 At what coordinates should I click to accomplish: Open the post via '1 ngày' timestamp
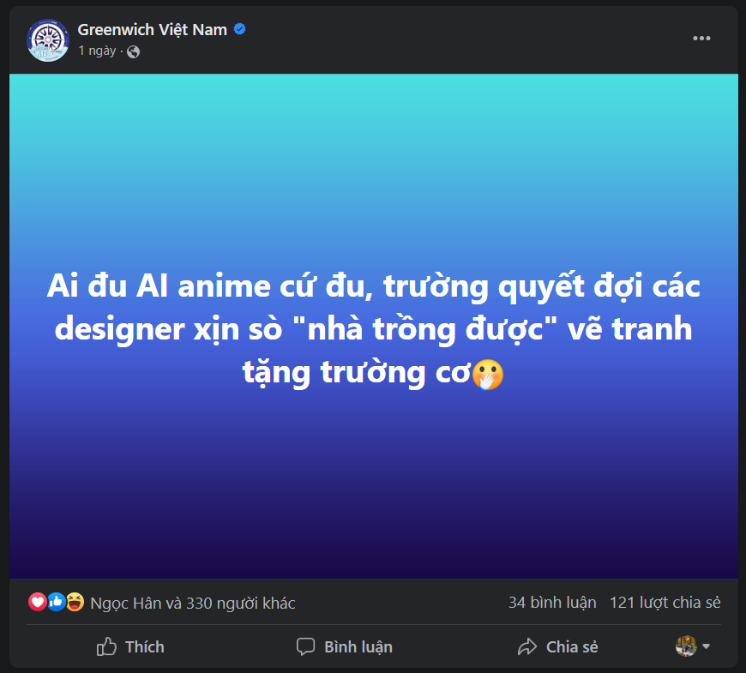click(97, 51)
